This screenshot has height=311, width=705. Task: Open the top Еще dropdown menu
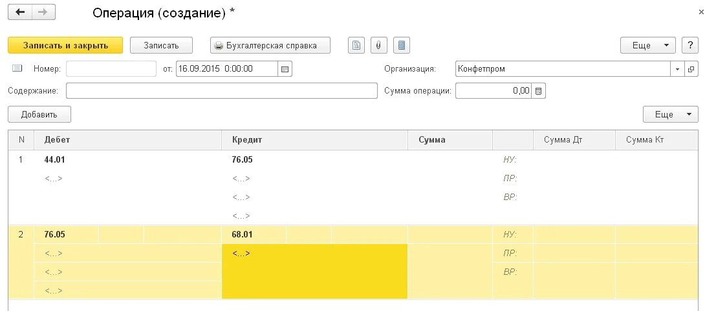tap(647, 45)
